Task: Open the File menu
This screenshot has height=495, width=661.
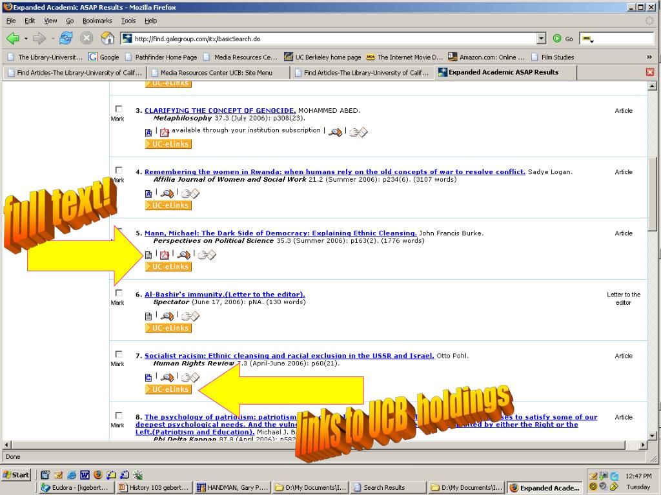Action: (x=11, y=21)
